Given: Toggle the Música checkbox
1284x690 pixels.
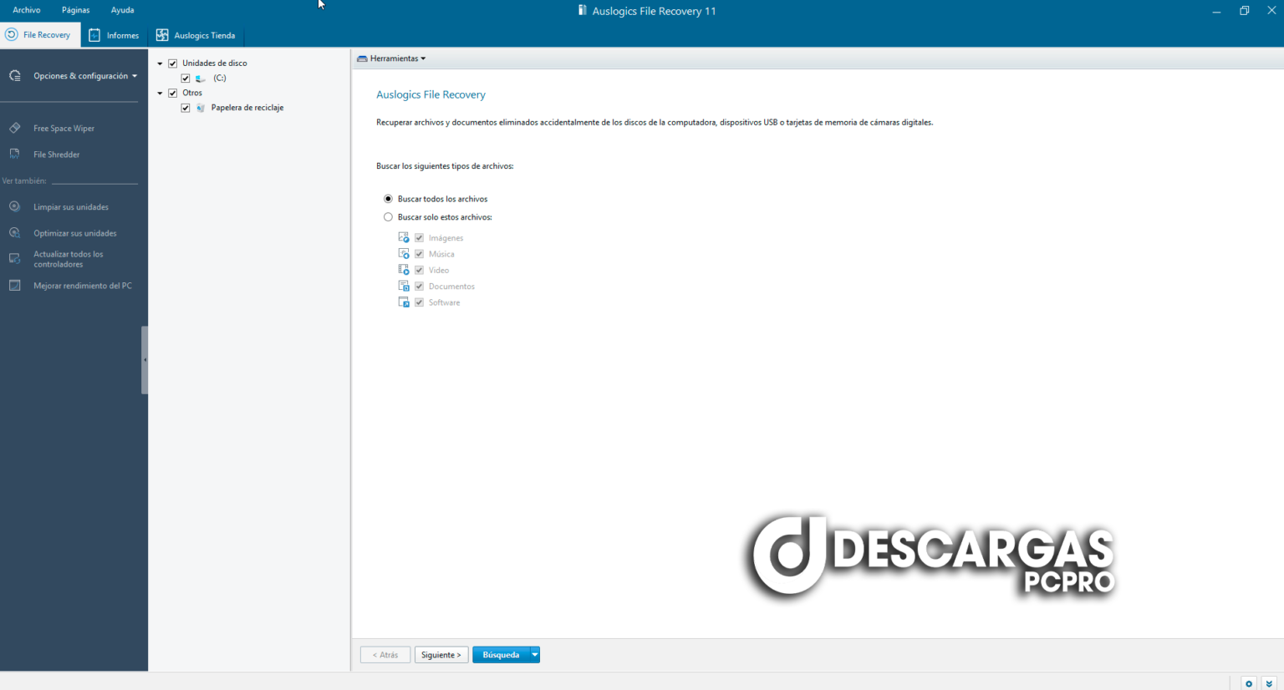Looking at the screenshot, I should (420, 254).
